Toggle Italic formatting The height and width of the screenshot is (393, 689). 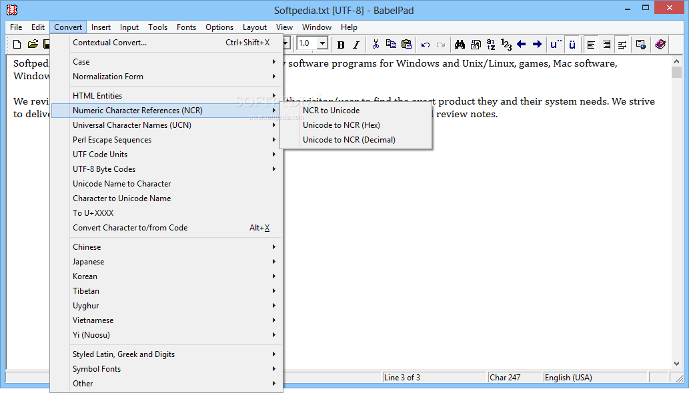tap(356, 45)
